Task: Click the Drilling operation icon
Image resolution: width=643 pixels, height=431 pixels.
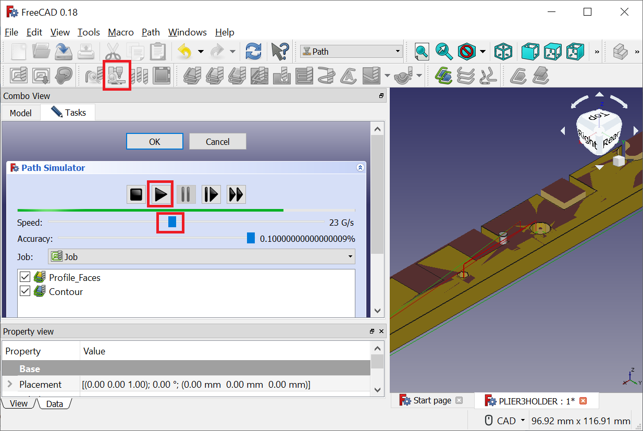Action: click(x=281, y=76)
